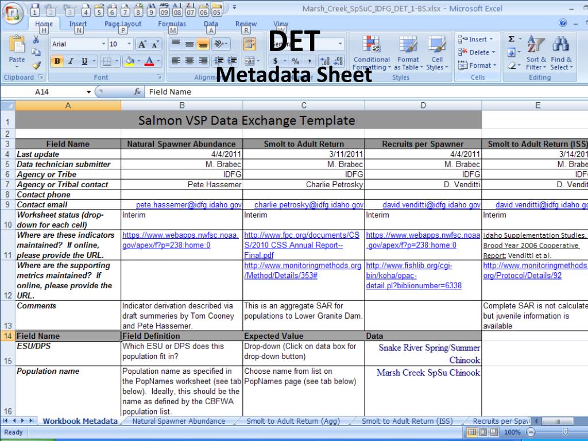Toggle Bold formatting
This screenshot has height=441, width=588.
(x=57, y=61)
